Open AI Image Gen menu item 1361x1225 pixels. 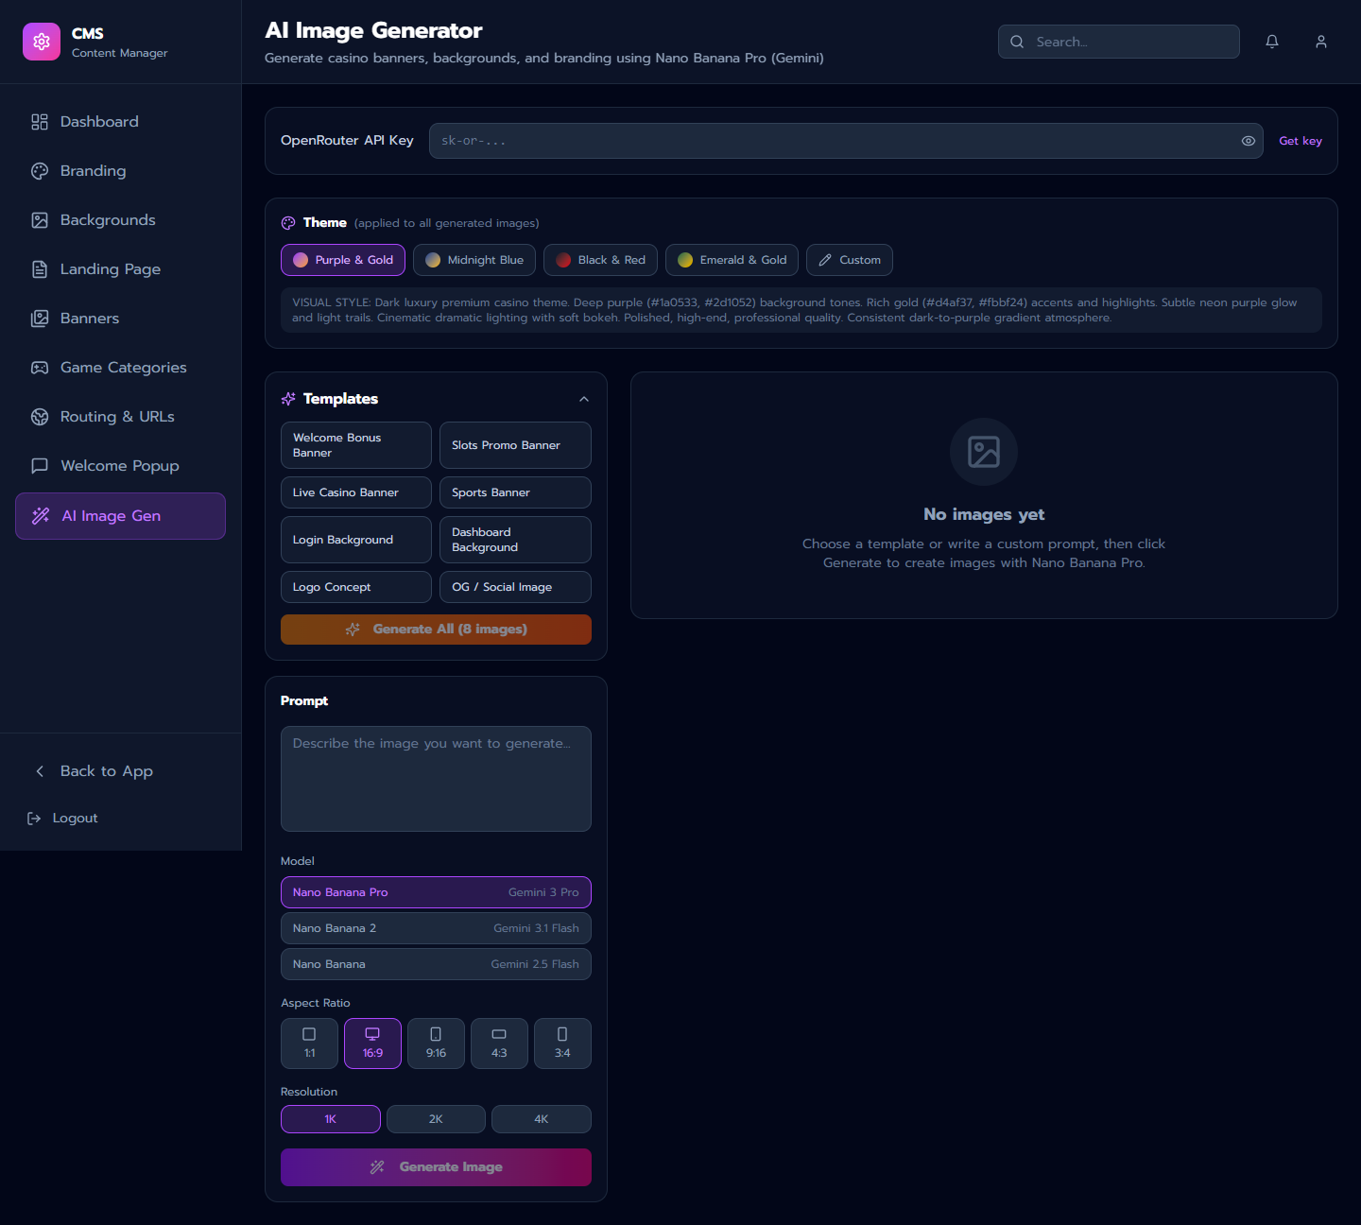coord(120,516)
